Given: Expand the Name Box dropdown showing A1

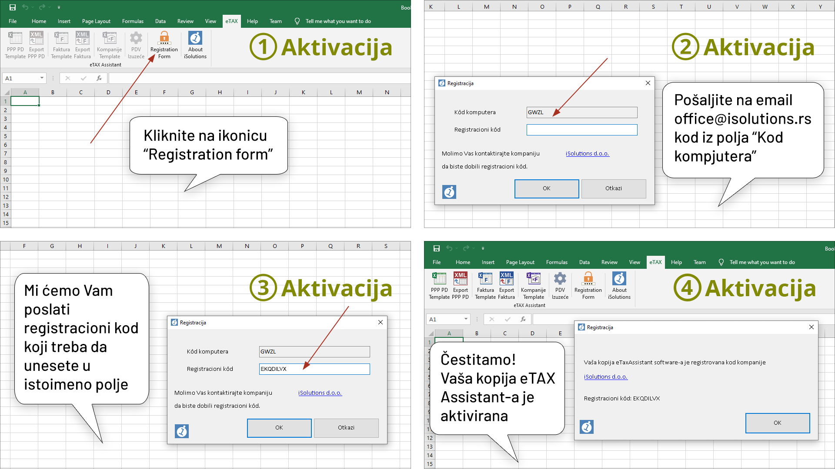Looking at the screenshot, I should point(42,78).
